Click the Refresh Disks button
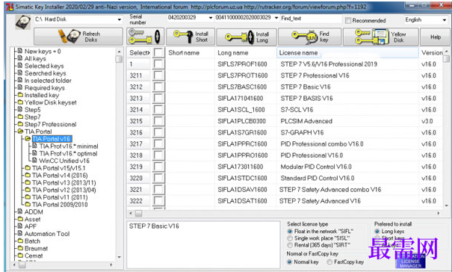This screenshot has height=272, width=452. tap(78, 37)
